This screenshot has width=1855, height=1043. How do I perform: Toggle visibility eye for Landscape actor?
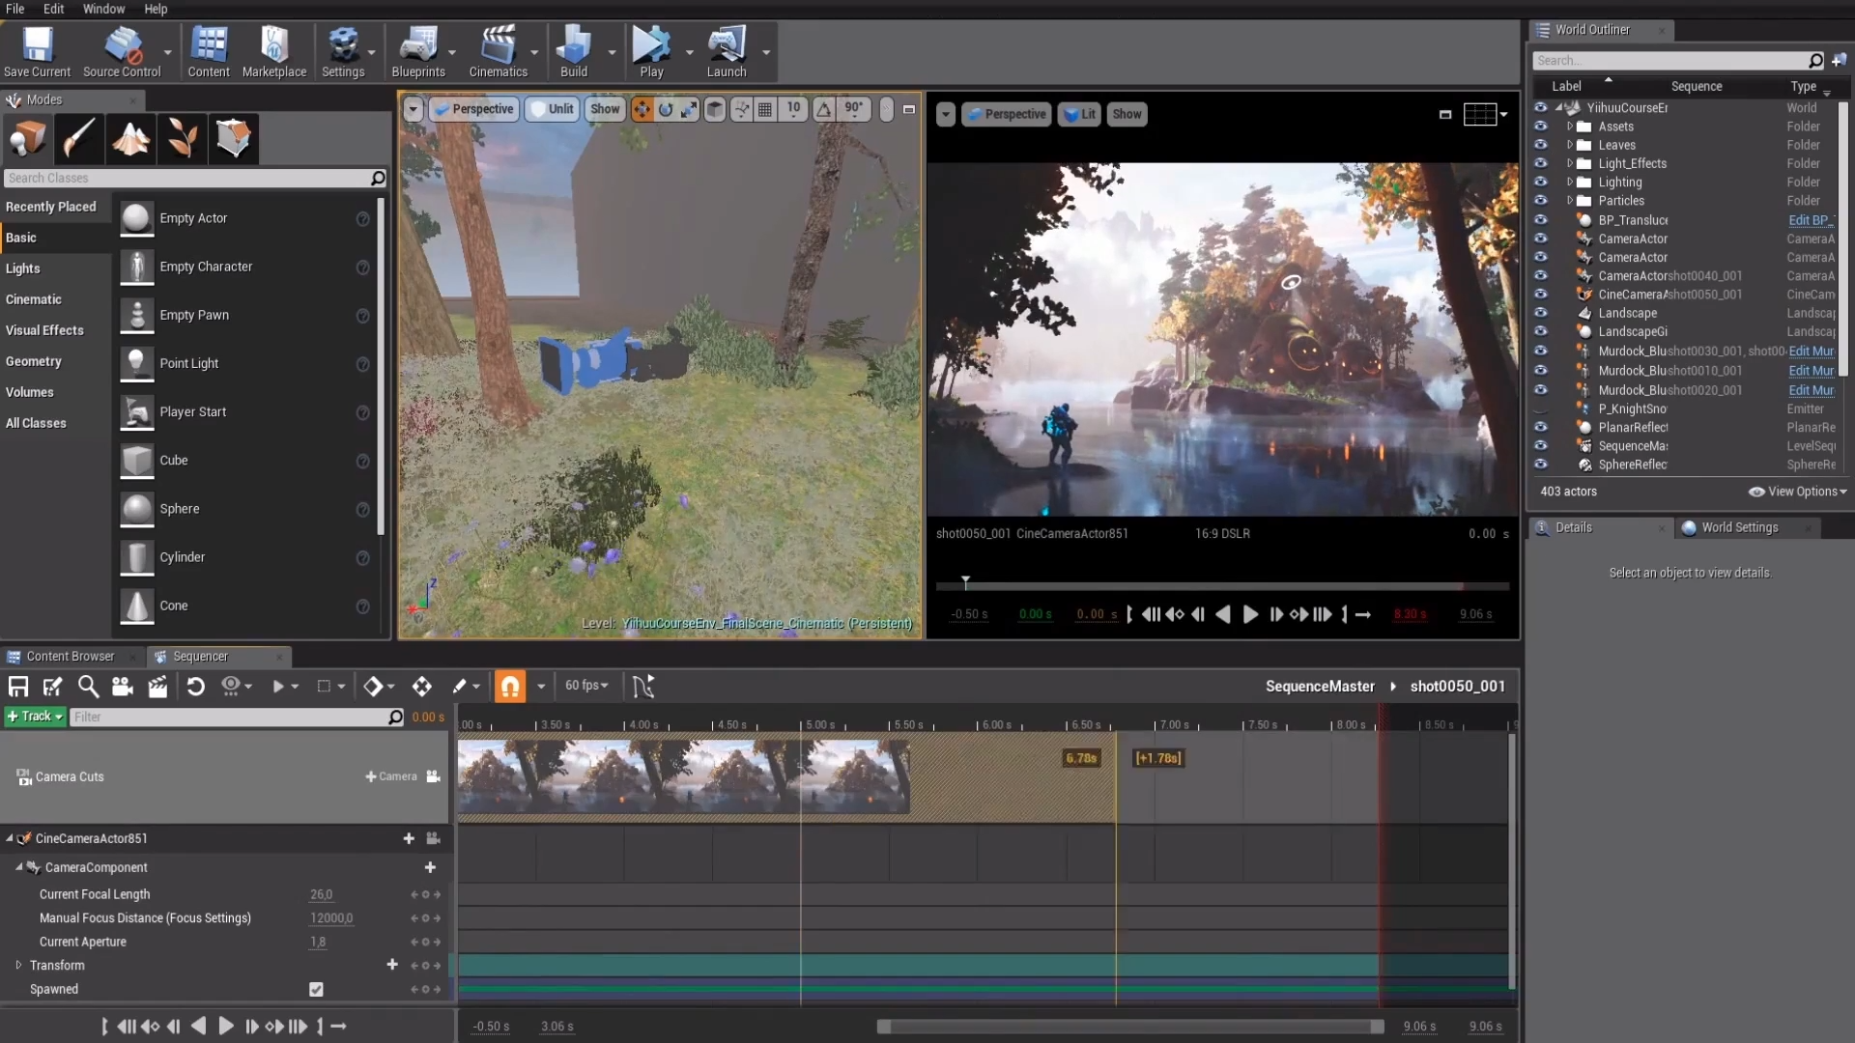pos(1541,313)
